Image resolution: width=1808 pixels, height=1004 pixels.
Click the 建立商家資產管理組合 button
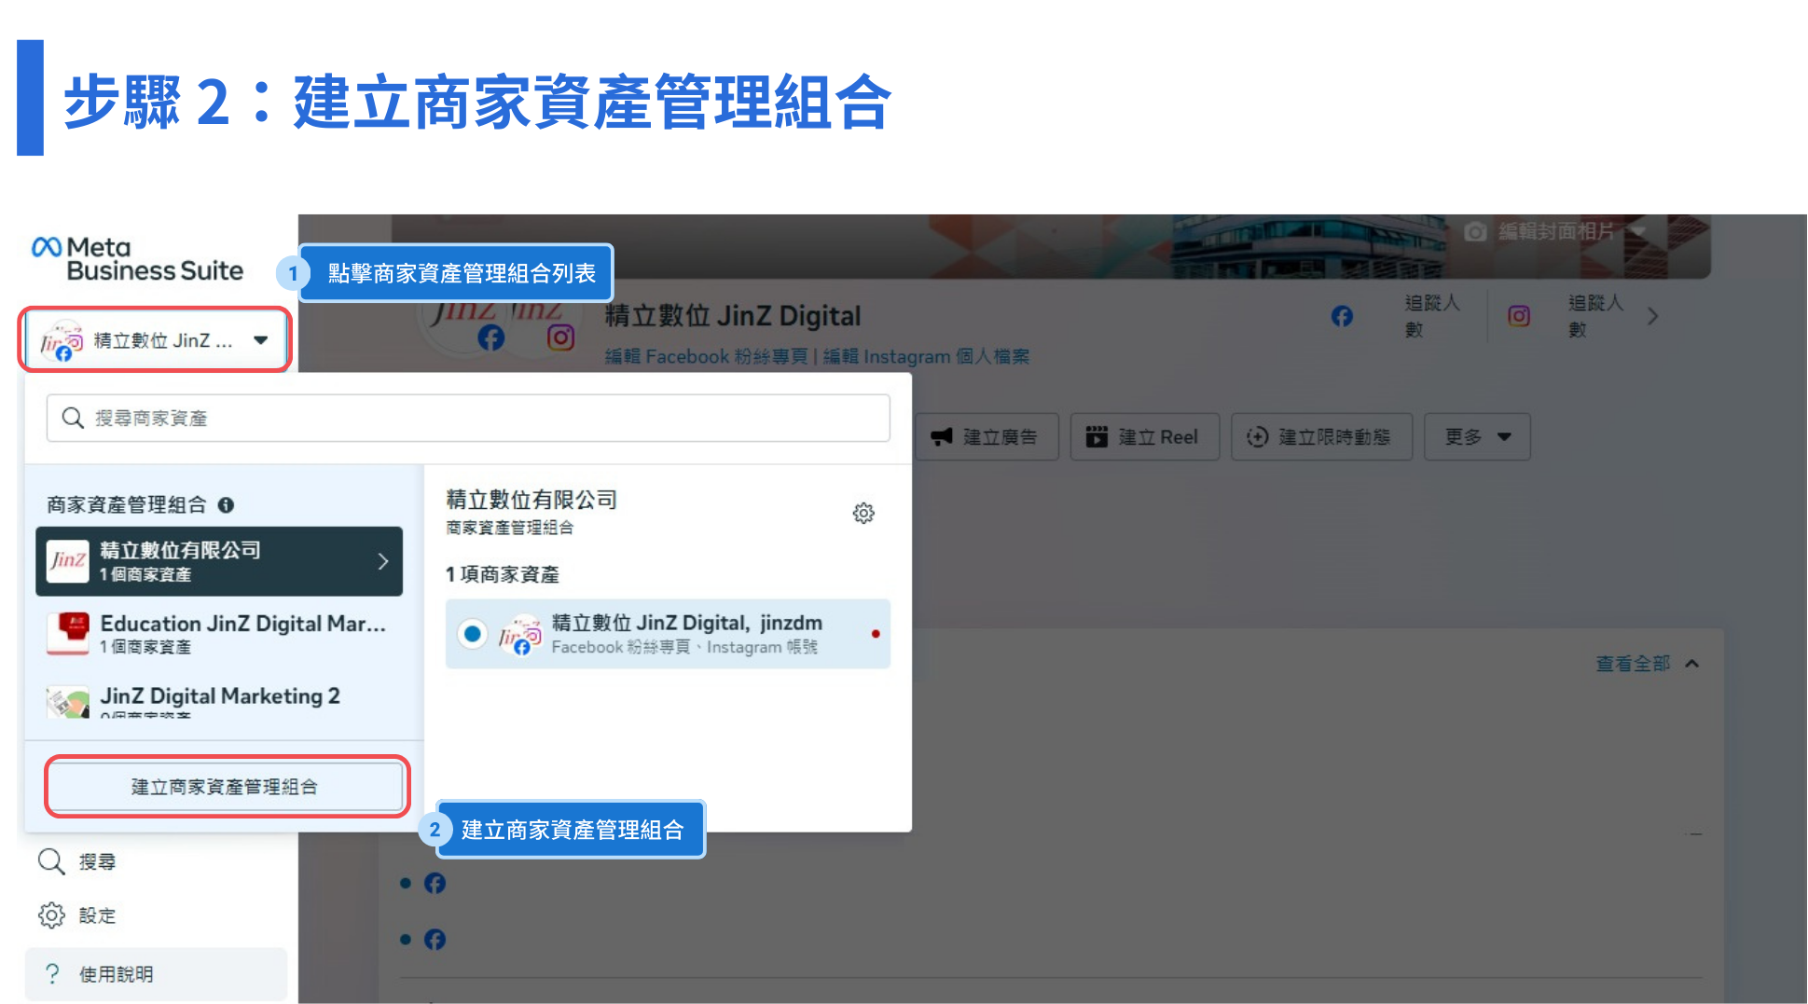[226, 787]
